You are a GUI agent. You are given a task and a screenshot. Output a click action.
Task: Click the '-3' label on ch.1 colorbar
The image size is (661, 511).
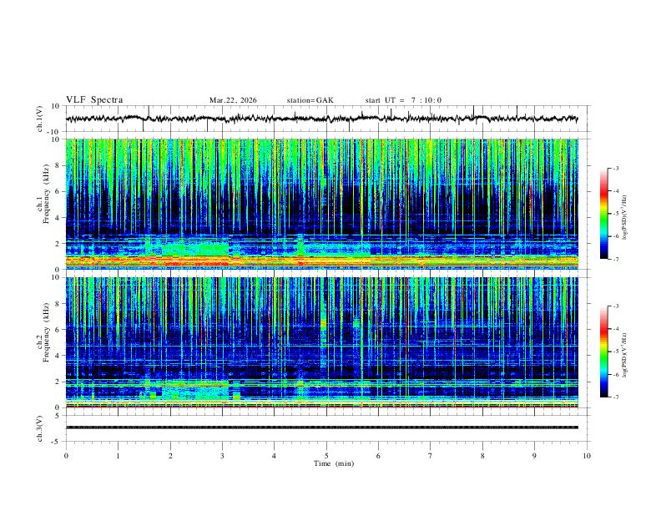(615, 168)
